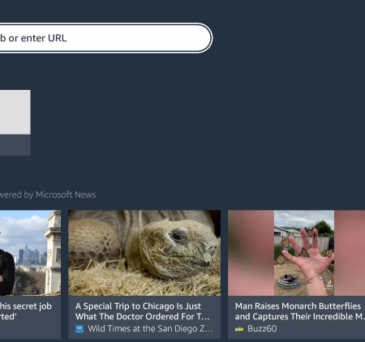Viewport: 365px width, 342px height.
Task: Open the blank light gray bookmark tile
Action: 15,112
